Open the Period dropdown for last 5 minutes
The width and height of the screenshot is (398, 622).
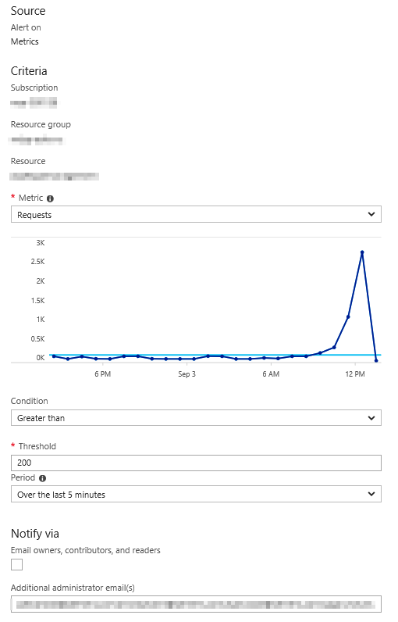click(196, 495)
